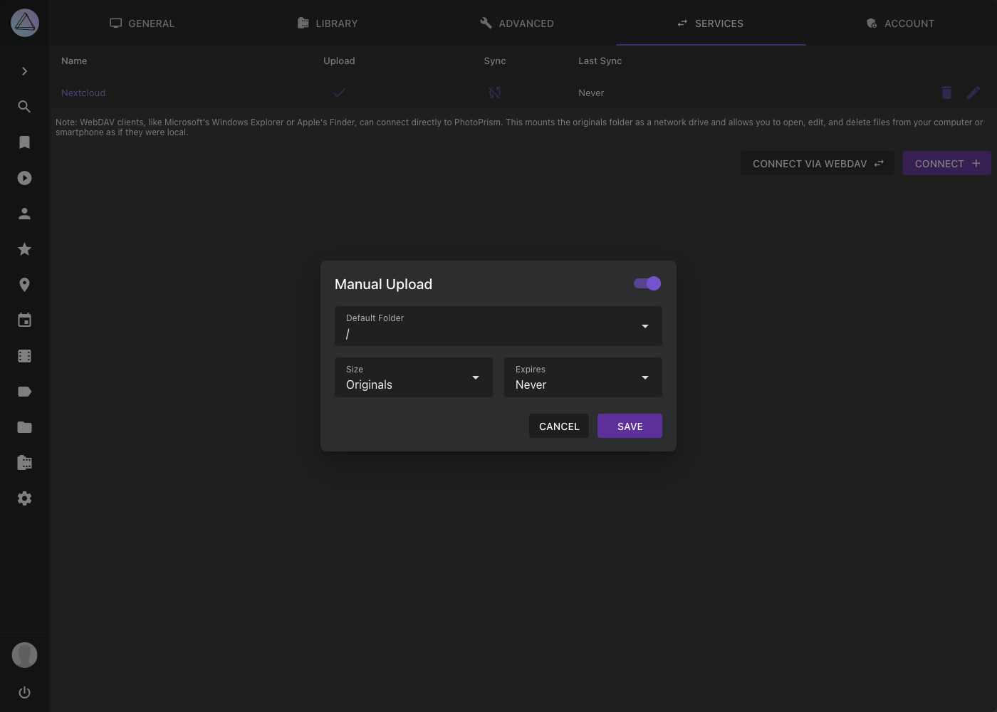
Task: Delete the Nextcloud service via trash icon
Action: 946,92
